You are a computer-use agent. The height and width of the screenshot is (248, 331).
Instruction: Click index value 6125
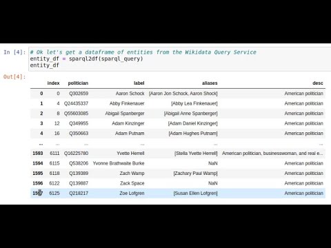tap(54, 193)
